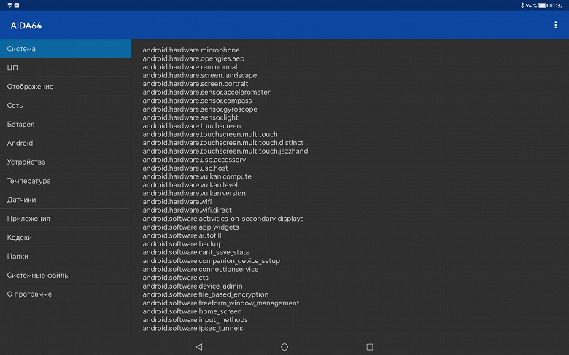Open the Сеть section
Image resolution: width=569 pixels, height=355 pixels.
66,105
